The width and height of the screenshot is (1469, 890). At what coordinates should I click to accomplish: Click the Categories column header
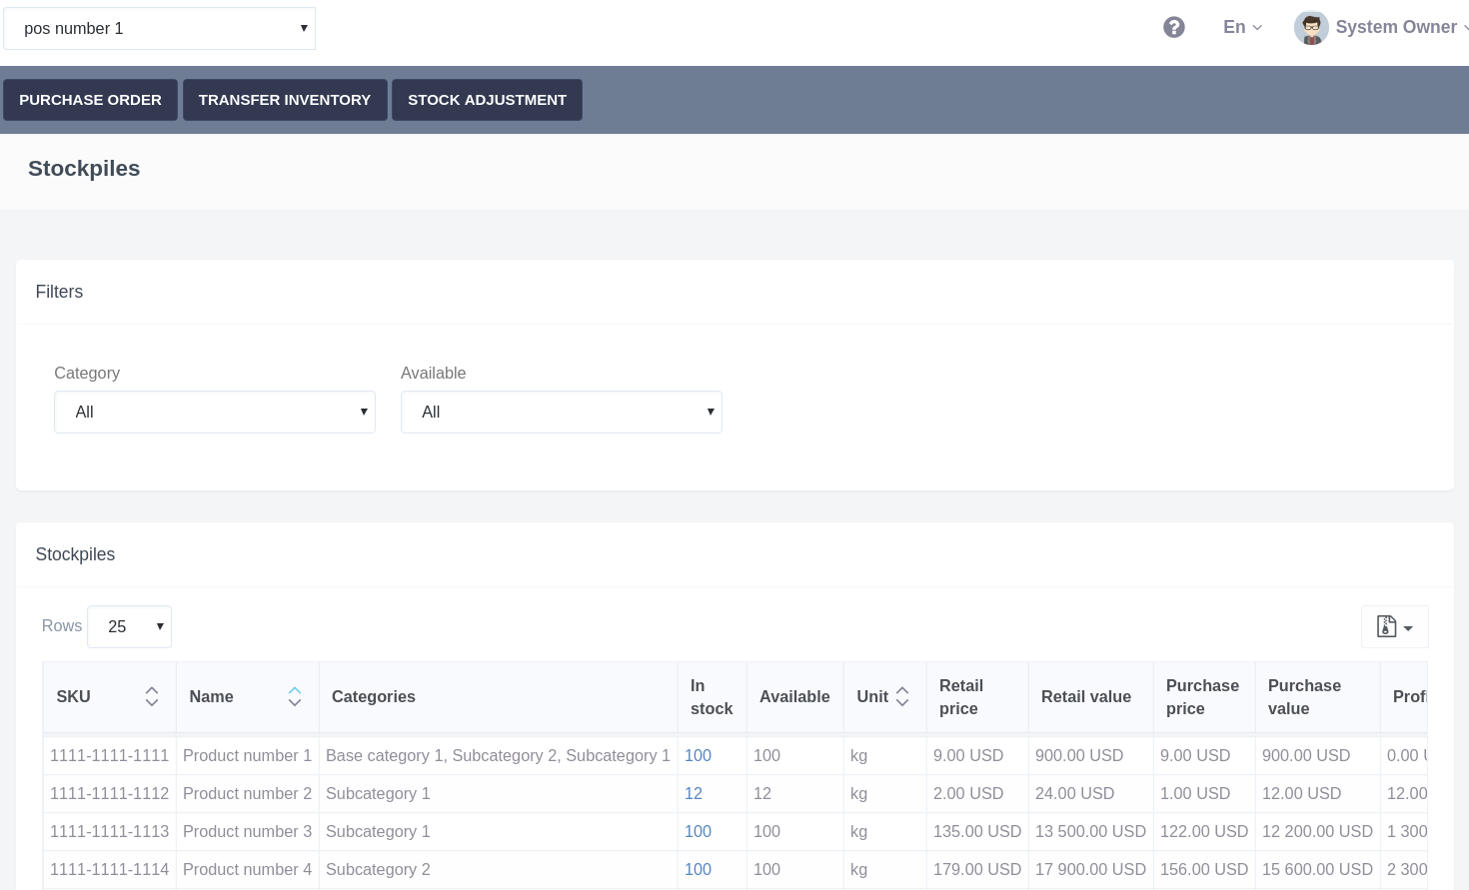pyautogui.click(x=374, y=697)
